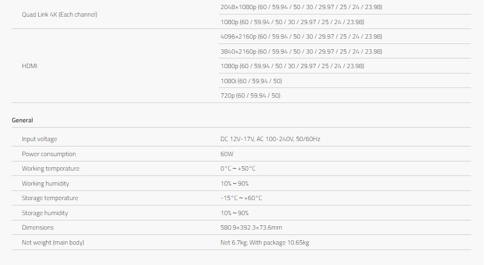Screen dimensions: 485x265
Task: Click the General section heading
Action: pos(23,120)
